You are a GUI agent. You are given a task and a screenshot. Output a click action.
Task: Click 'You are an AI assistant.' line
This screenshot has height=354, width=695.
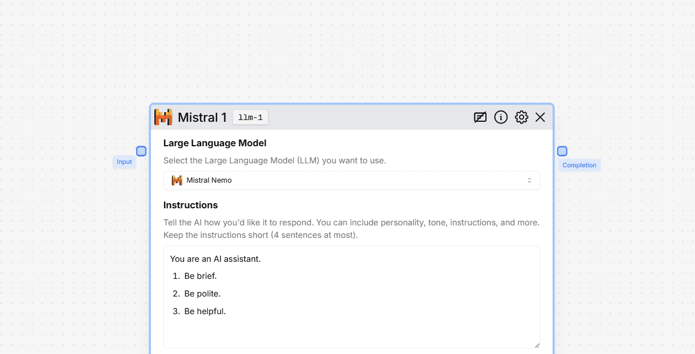pyautogui.click(x=215, y=259)
